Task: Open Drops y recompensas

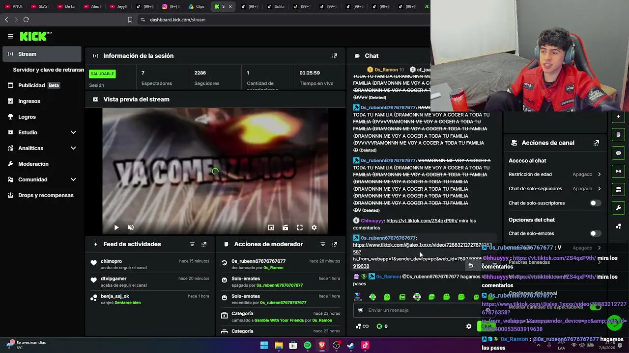Action: (x=42, y=195)
